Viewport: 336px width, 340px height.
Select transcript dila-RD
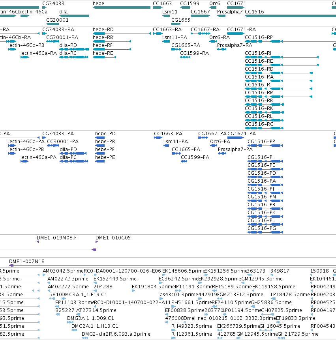pyautogui.click(x=74, y=49)
